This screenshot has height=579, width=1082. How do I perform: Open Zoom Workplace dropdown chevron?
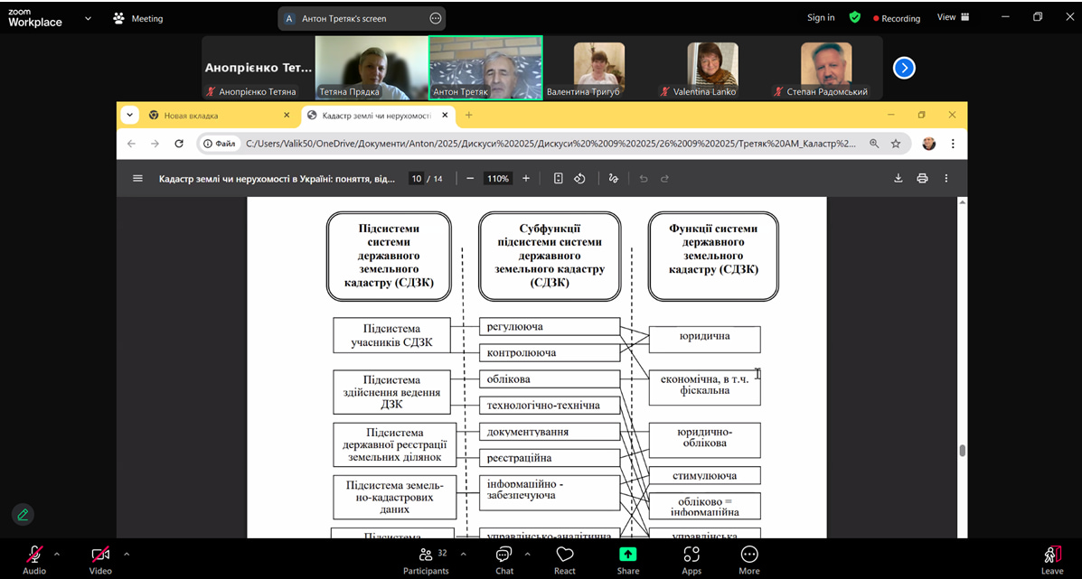point(88,18)
